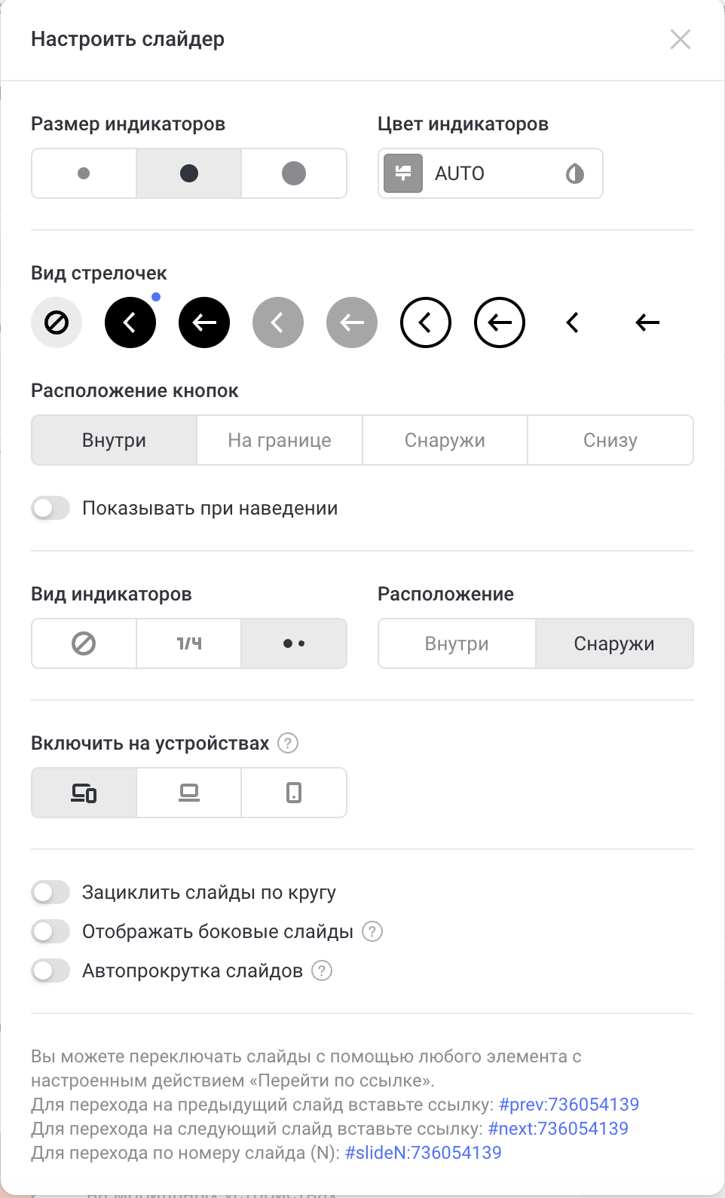Click the #next:736054139 link
This screenshot has height=1198, width=725.
(558, 1129)
